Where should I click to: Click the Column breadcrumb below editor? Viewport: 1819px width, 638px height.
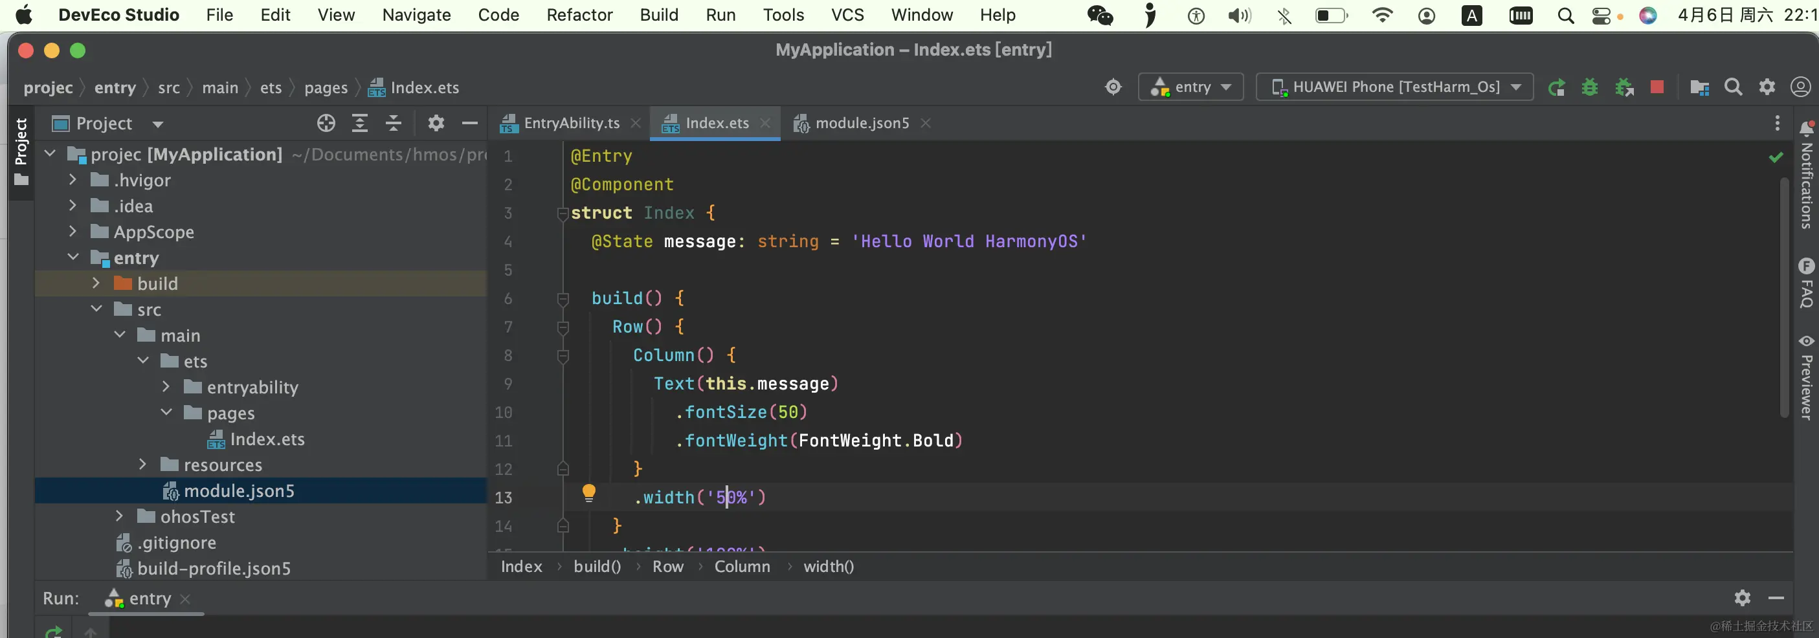741,567
